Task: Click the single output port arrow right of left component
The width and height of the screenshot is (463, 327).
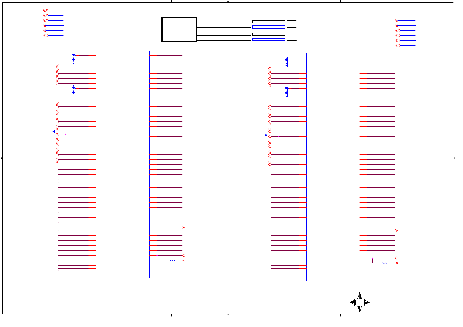Action: (x=184, y=228)
